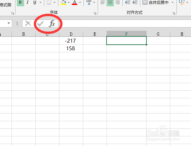Open clipboard group dialog launcher
This screenshot has height=146, width=191.
tap(13, 13)
